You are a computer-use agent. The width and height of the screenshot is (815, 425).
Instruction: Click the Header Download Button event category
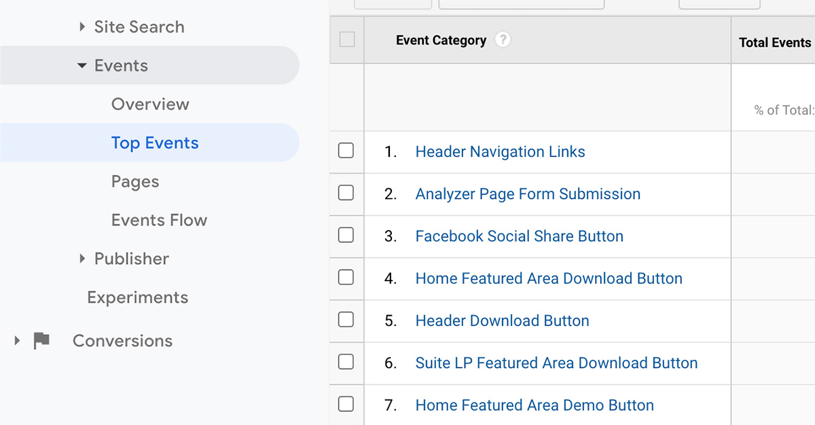pos(502,320)
